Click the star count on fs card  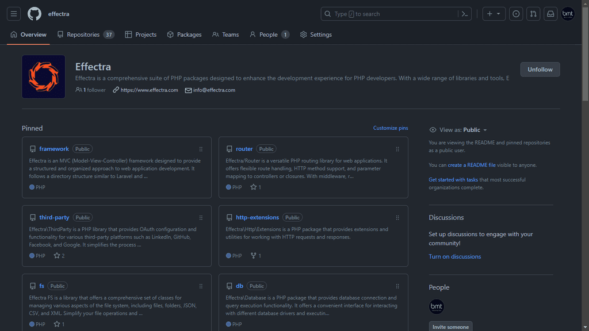point(59,324)
